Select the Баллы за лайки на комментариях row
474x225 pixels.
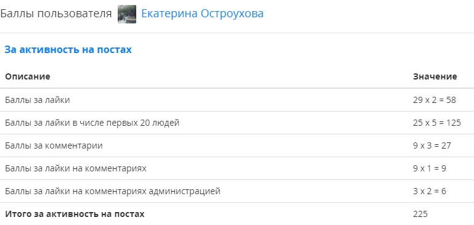(x=237, y=168)
